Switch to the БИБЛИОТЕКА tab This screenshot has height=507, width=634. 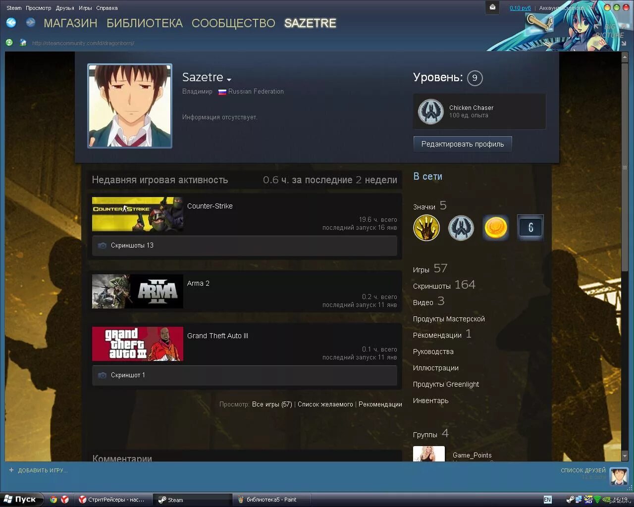click(145, 23)
